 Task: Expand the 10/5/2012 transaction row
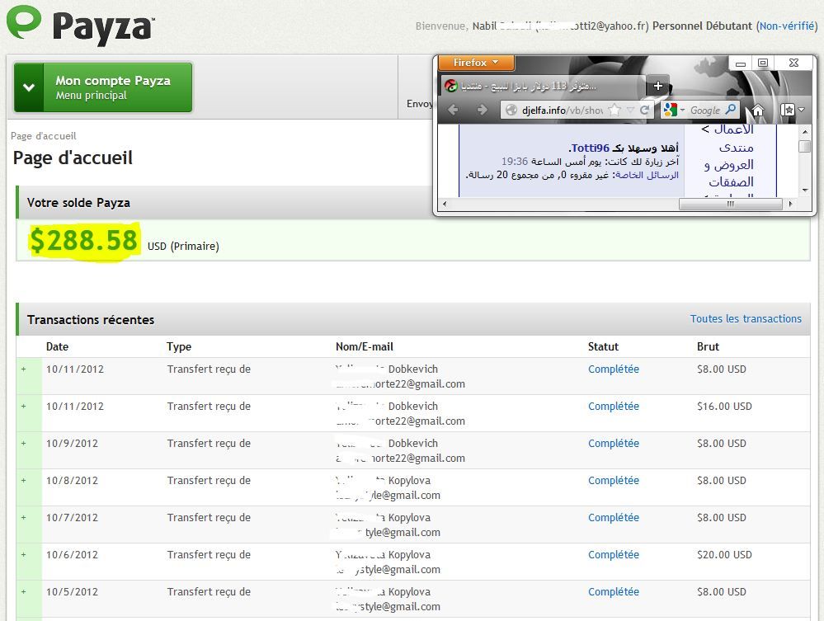pos(24,591)
